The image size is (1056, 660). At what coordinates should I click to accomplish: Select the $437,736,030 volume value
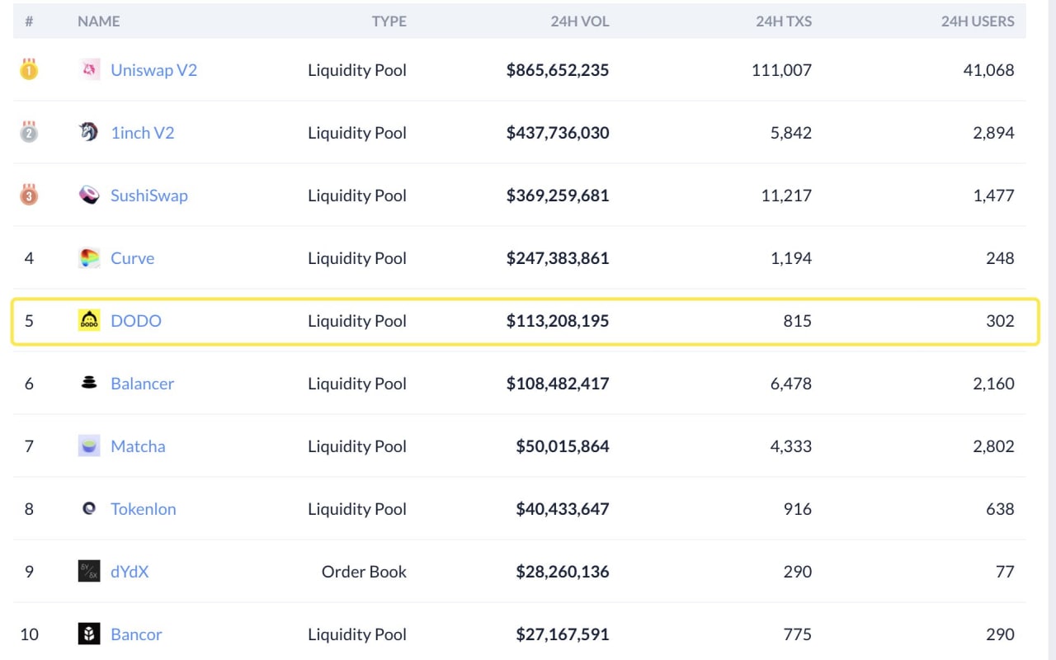pos(558,133)
